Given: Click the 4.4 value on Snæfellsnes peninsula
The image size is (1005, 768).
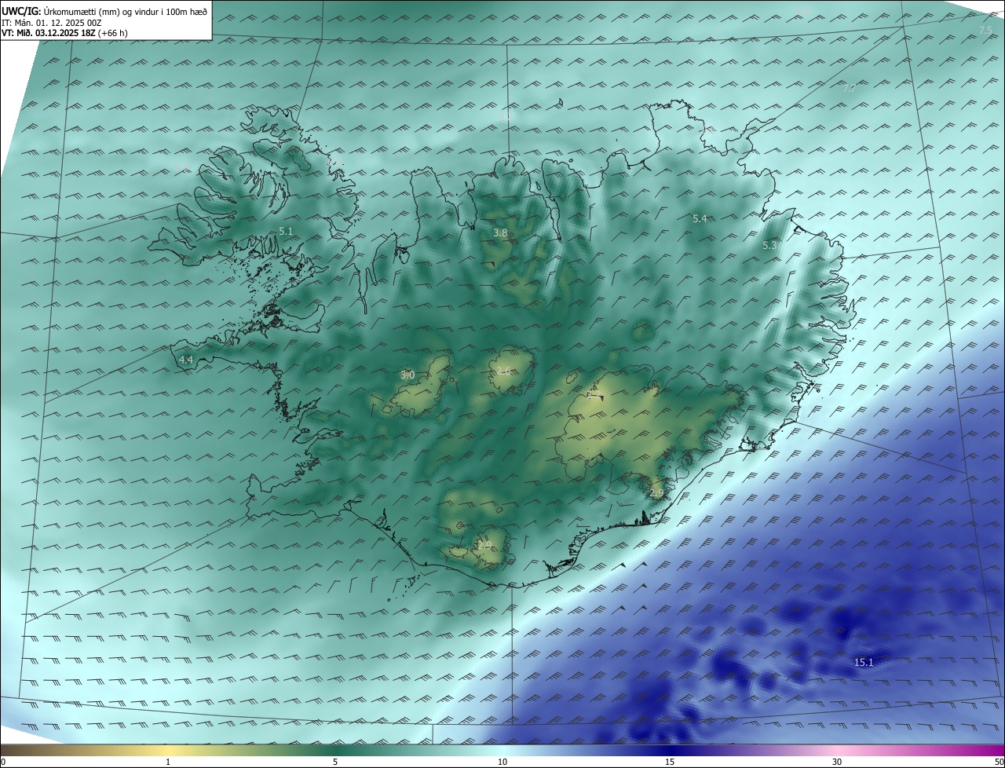Looking at the screenshot, I should [186, 360].
